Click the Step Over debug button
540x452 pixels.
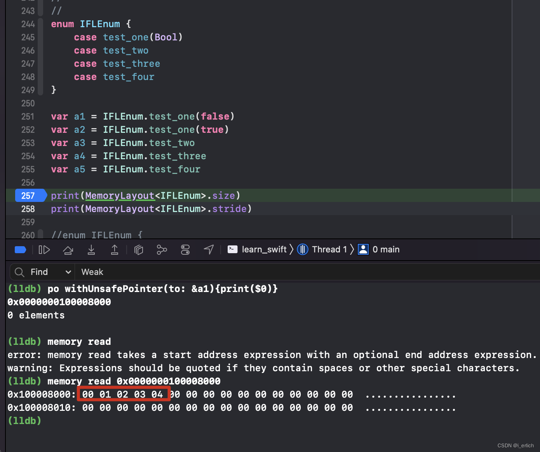coord(68,250)
